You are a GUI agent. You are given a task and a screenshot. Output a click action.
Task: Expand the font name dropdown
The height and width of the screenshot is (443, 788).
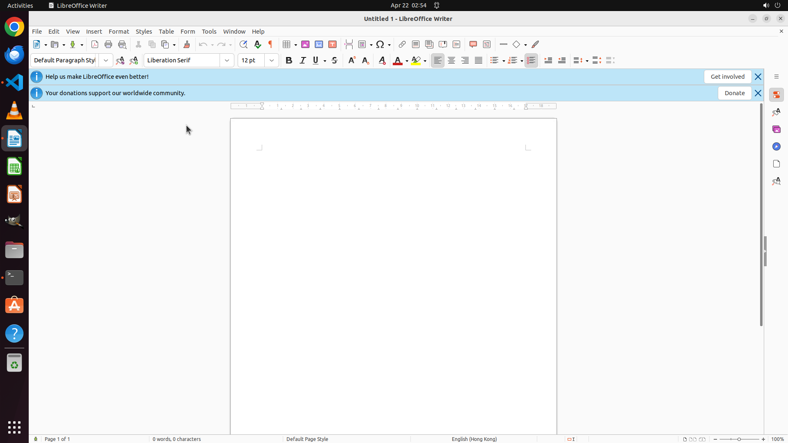[x=227, y=60]
